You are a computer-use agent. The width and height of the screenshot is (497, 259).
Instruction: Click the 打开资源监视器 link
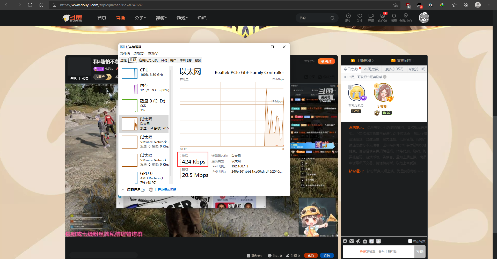pyautogui.click(x=165, y=189)
